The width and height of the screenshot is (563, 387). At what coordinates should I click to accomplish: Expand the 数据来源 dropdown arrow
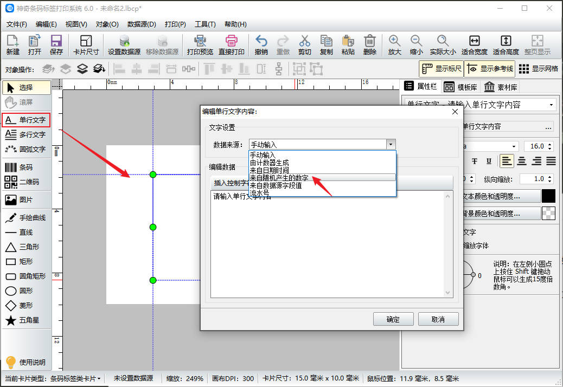point(391,144)
